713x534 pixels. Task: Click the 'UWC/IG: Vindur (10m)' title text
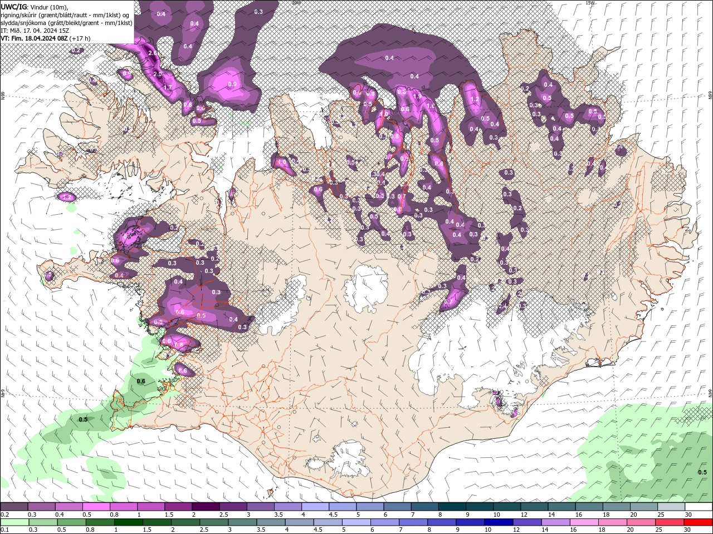pyautogui.click(x=34, y=6)
